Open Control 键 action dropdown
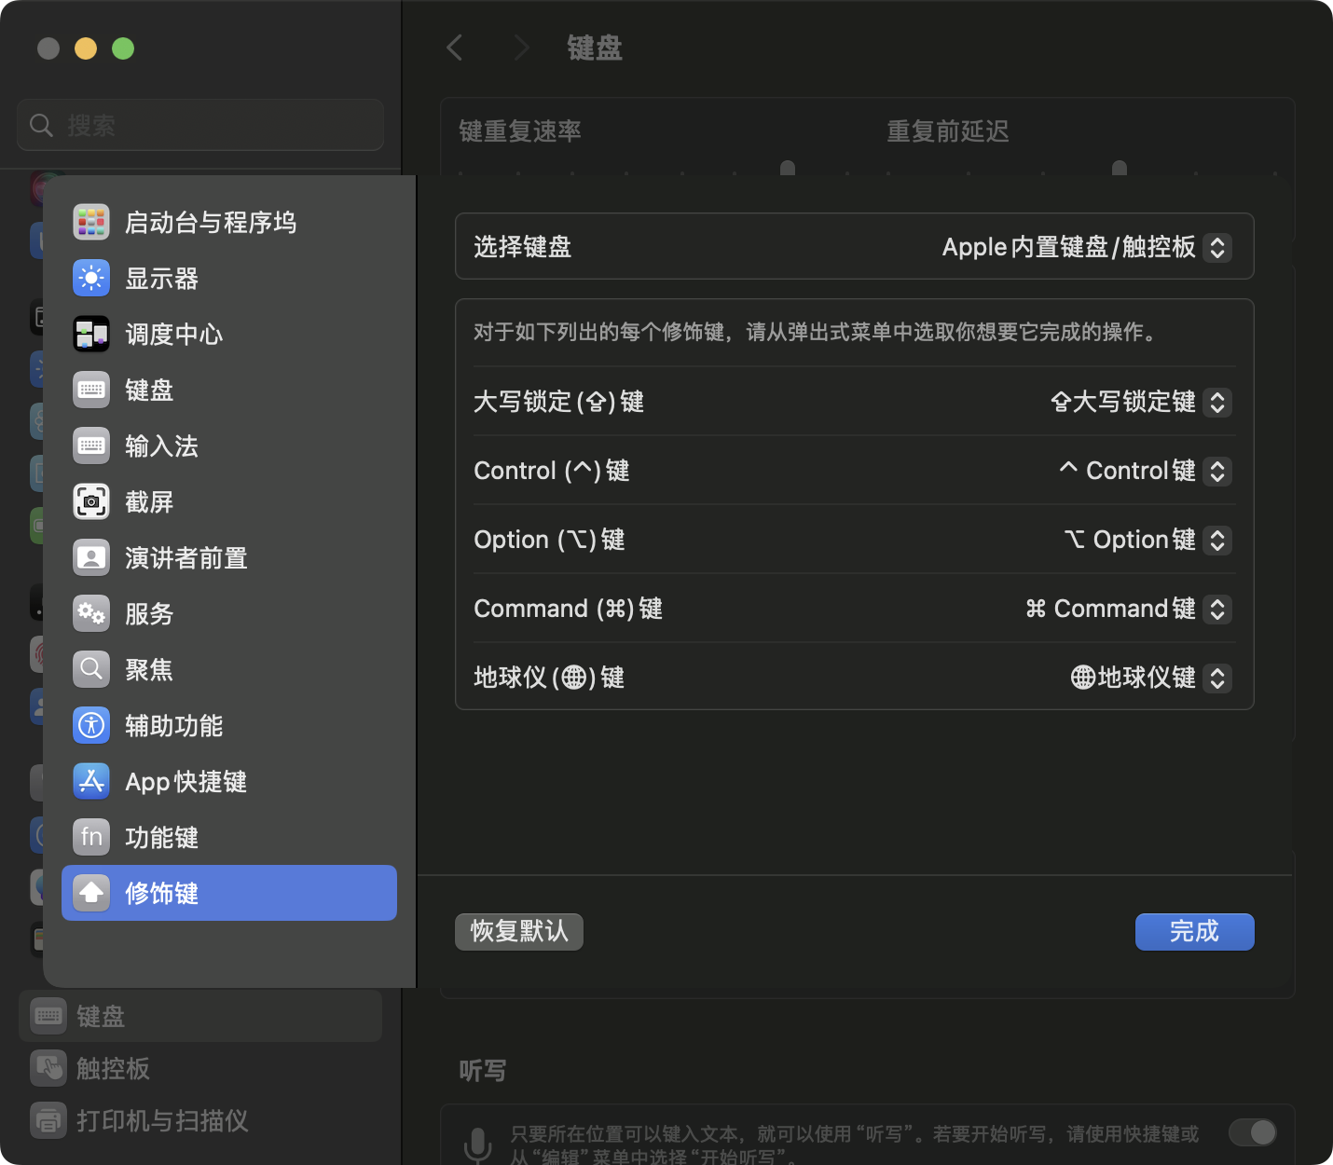This screenshot has width=1333, height=1165. [1146, 471]
